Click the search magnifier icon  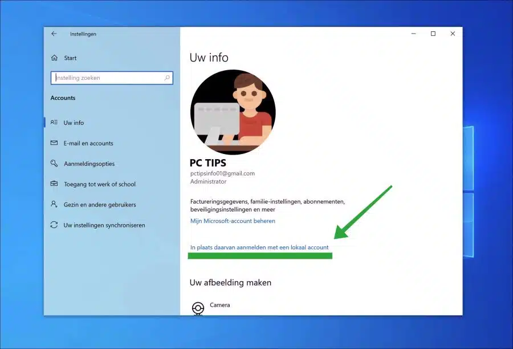click(167, 78)
